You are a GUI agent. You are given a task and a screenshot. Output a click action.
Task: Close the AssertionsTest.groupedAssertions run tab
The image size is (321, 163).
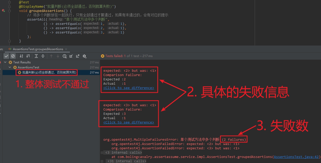click(x=66, y=49)
